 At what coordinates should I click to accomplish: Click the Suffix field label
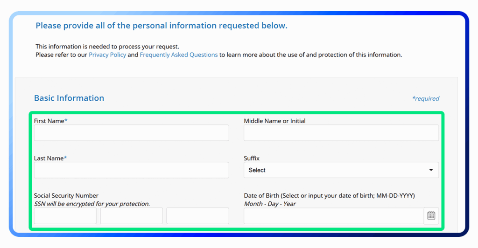coord(252,158)
